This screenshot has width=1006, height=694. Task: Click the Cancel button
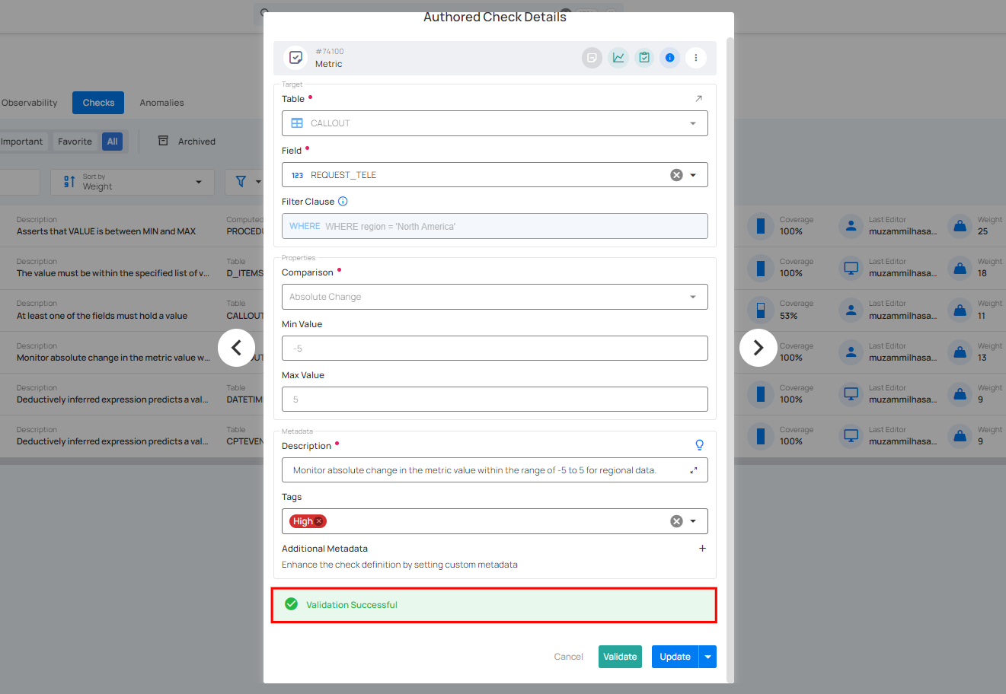point(568,657)
